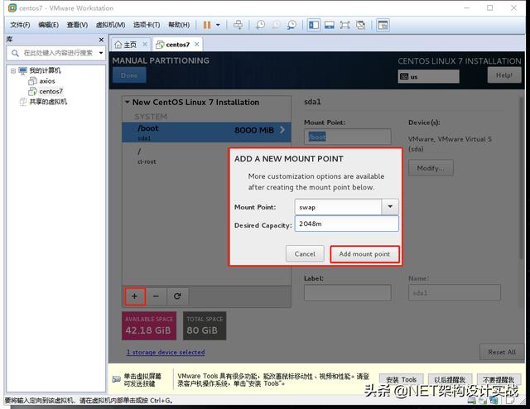Viewport: 530px width, 409px height.
Task: Open the pause button dropdown arrow
Action: tap(218, 25)
